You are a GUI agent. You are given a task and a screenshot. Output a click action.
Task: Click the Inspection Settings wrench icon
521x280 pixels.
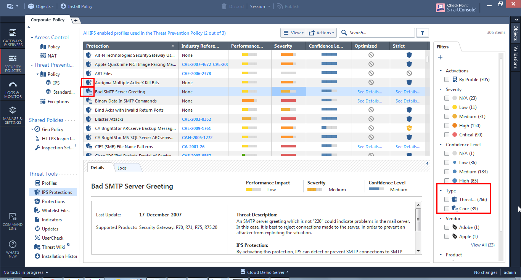tap(37, 148)
